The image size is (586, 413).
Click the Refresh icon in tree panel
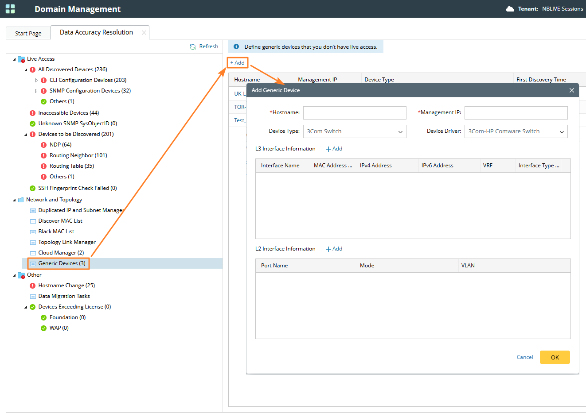point(193,46)
